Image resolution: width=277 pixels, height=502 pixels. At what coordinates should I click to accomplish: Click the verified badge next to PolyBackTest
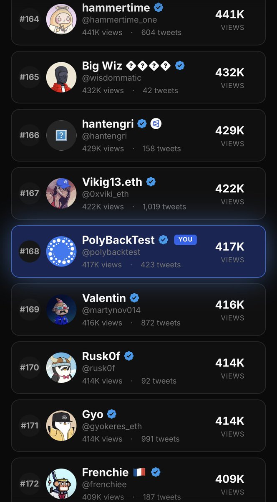(x=163, y=240)
